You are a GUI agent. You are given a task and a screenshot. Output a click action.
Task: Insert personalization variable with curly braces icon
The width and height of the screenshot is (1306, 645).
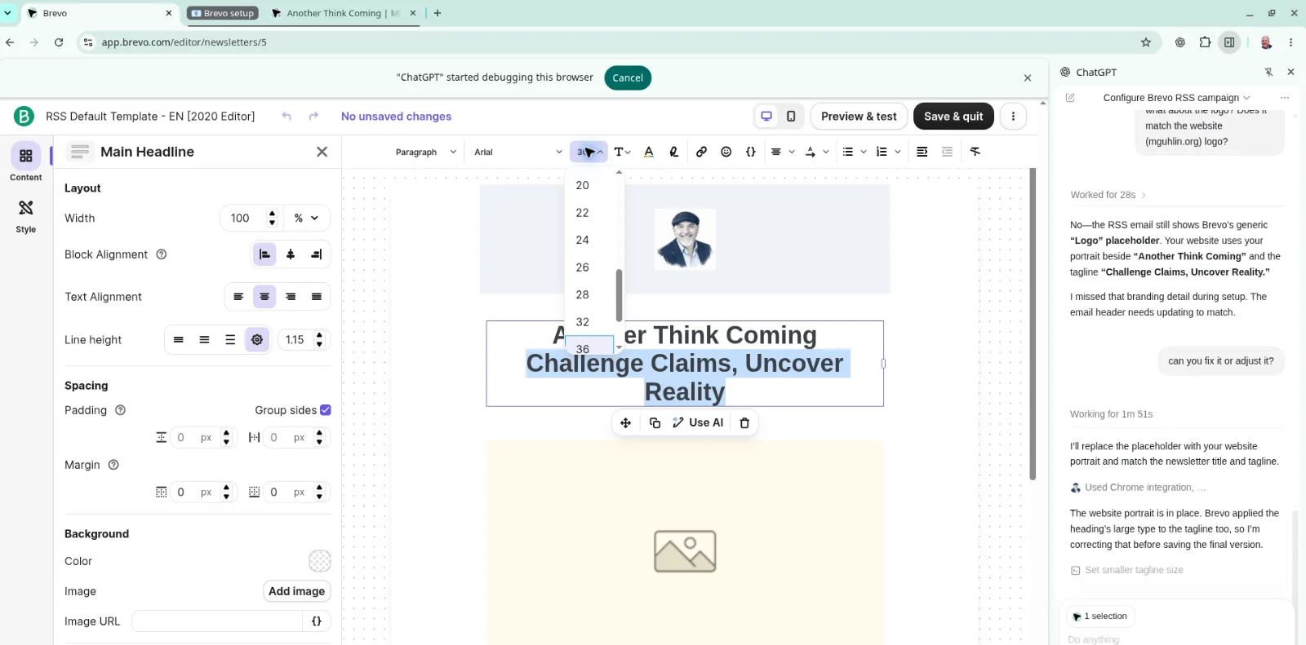(751, 152)
